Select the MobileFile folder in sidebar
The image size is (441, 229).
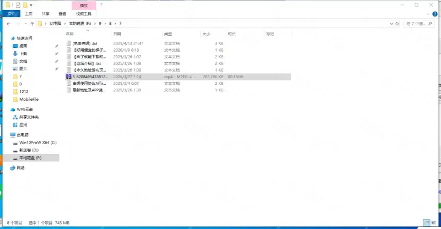coord(29,99)
